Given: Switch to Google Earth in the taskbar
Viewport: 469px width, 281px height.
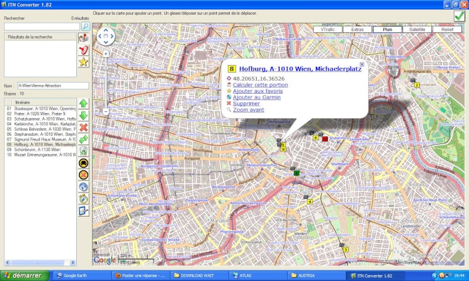Looking at the screenshot, I should click(x=81, y=275).
